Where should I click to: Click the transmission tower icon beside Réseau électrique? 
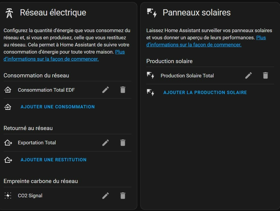pos(9,13)
